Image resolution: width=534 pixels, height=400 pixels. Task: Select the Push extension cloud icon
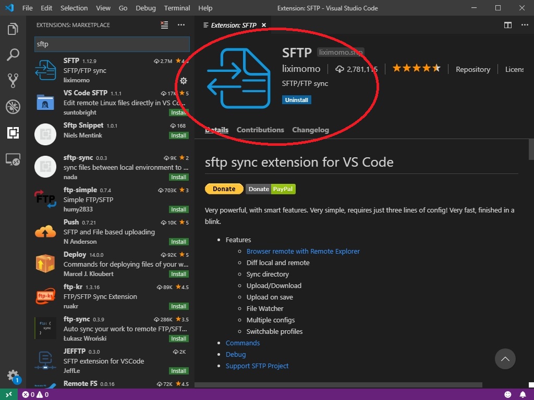pos(45,232)
